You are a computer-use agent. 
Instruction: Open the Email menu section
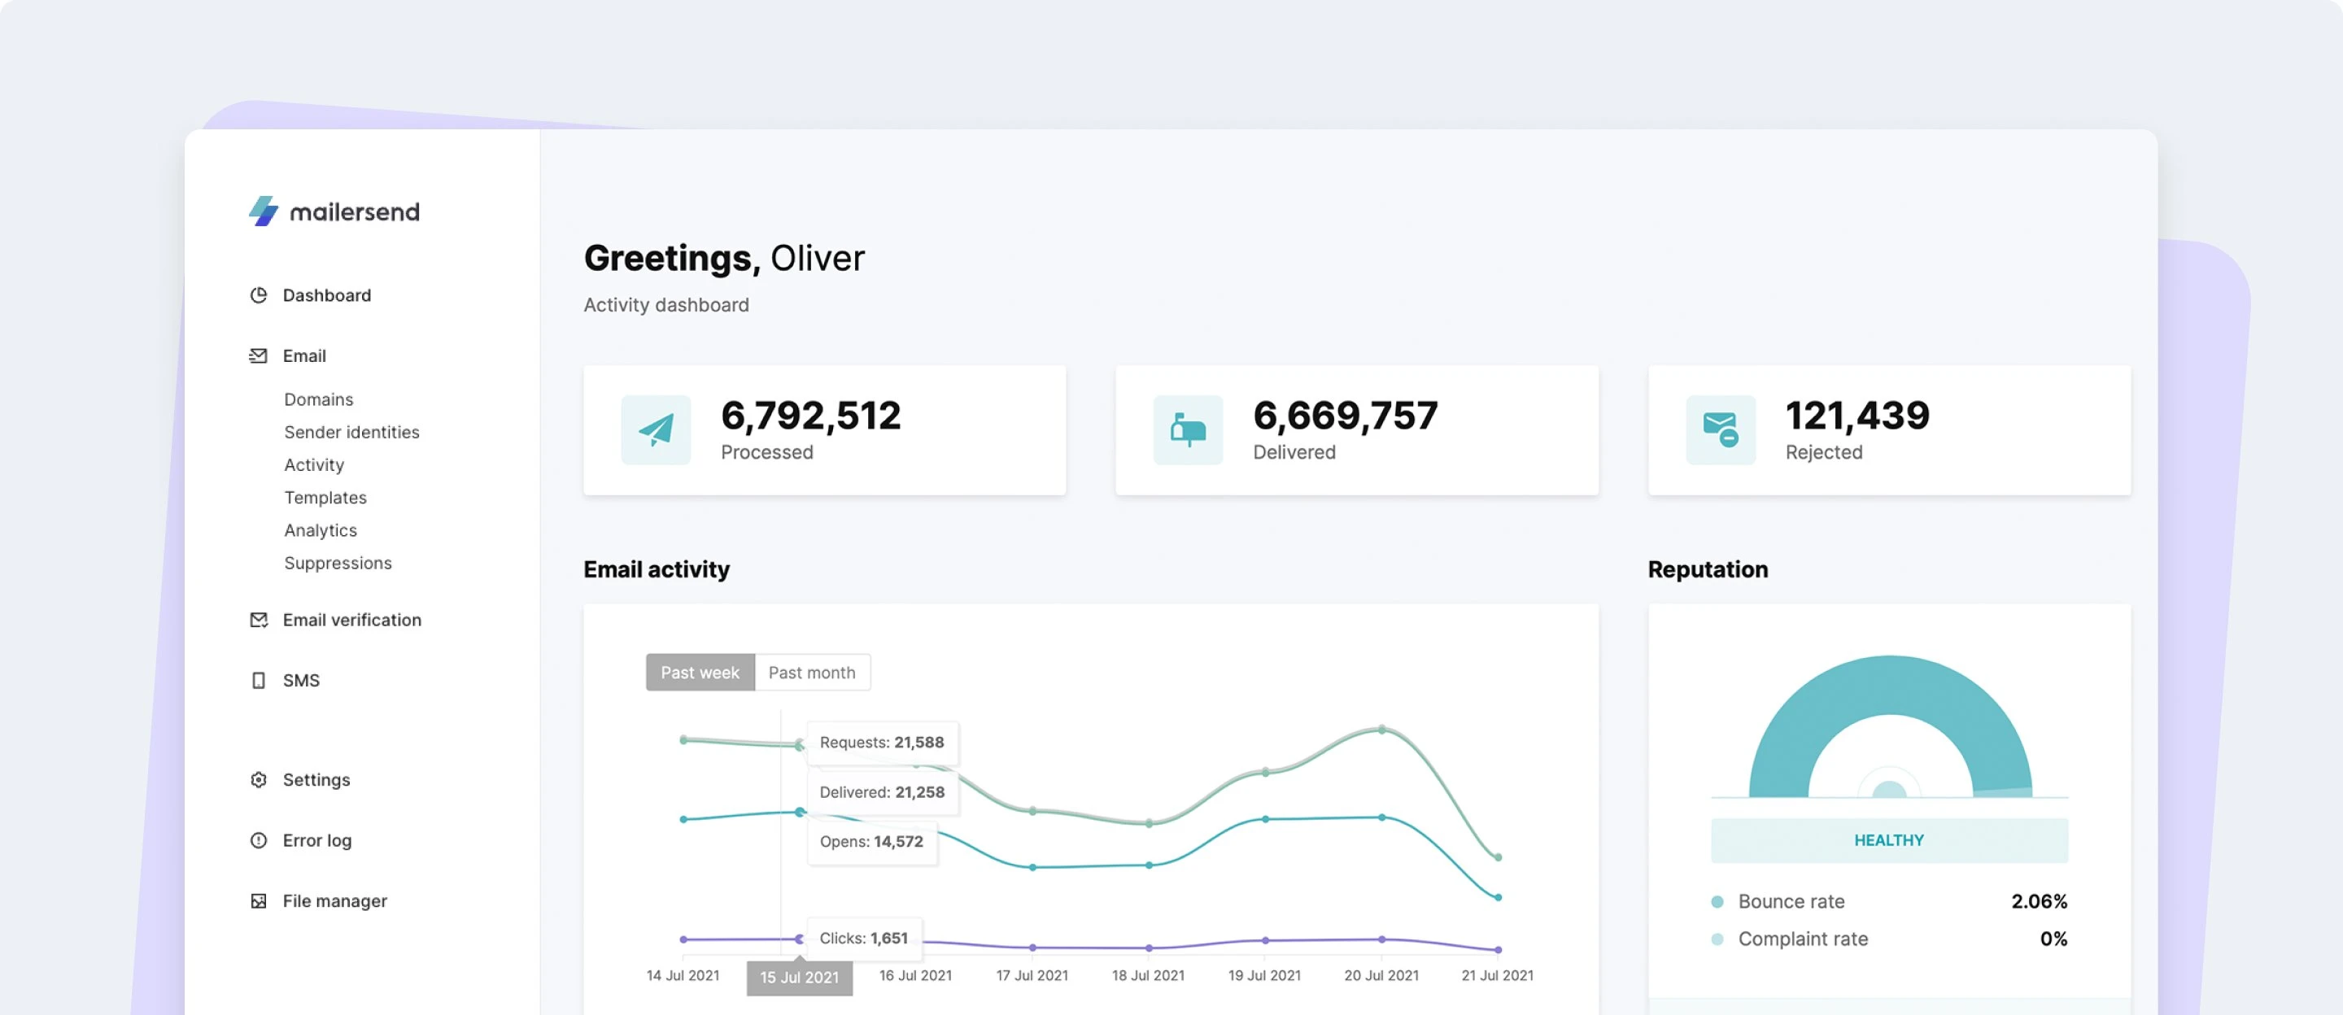(303, 355)
